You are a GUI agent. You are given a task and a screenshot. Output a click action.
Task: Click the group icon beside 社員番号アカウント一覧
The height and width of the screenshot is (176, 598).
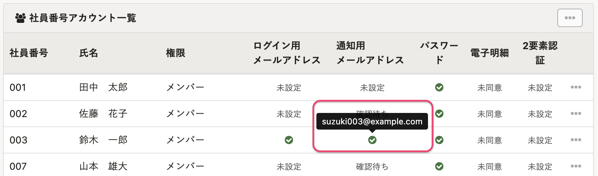click(21, 18)
